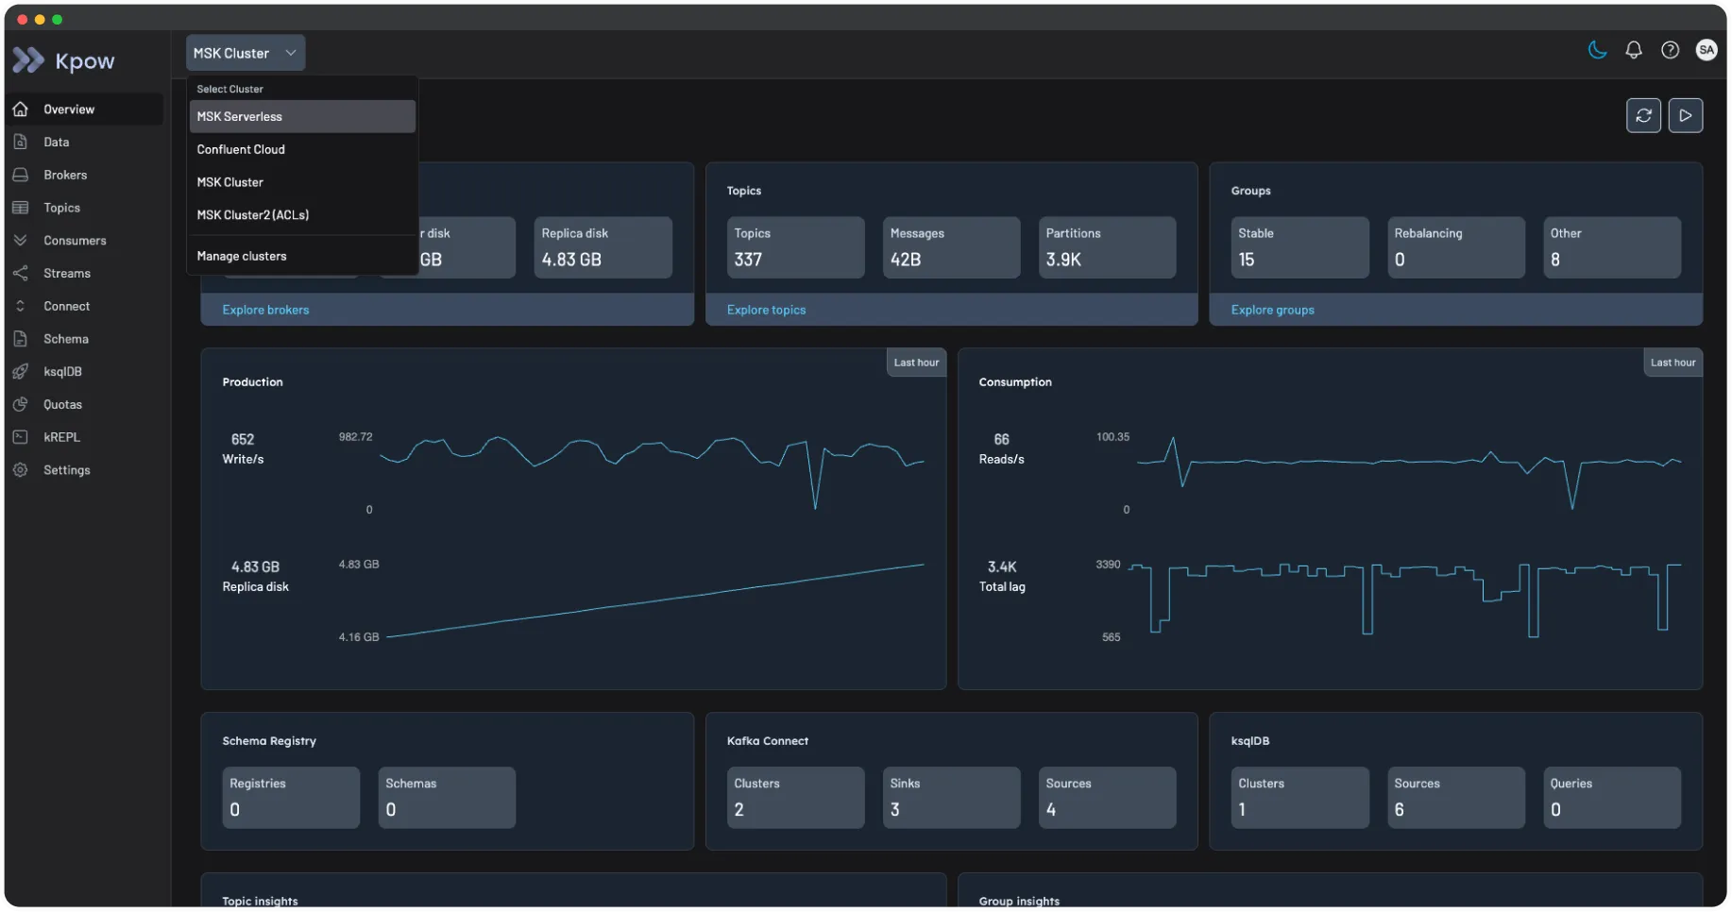Click the Kpow logo icon
This screenshot has width=1732, height=912.
[28, 60]
